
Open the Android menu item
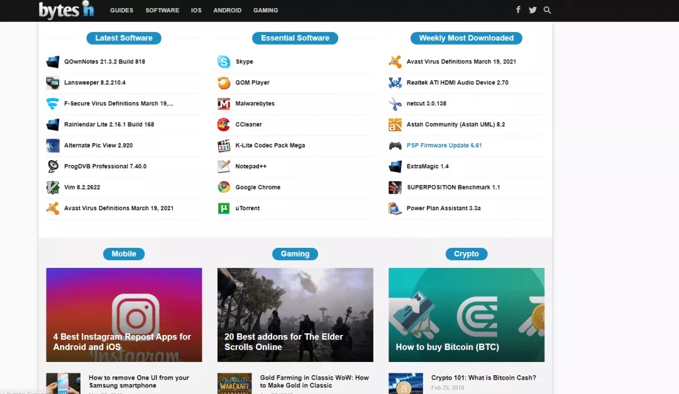click(x=228, y=11)
